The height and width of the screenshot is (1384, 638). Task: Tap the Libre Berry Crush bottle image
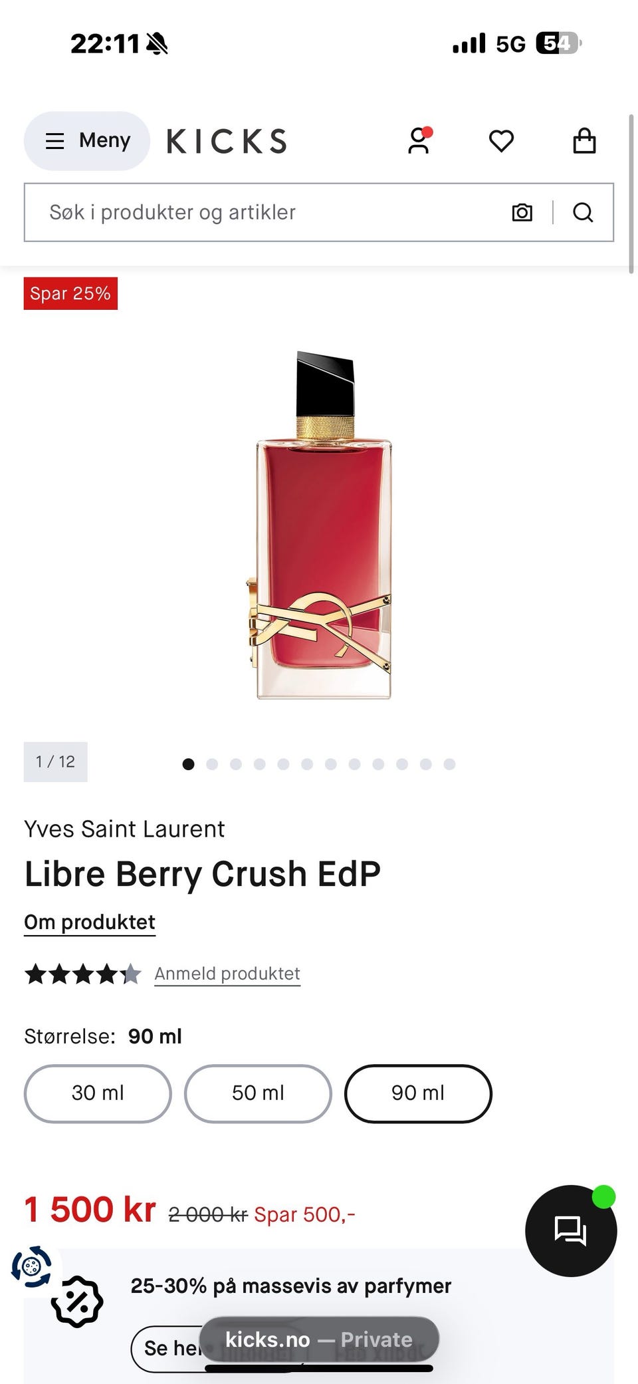coord(320,525)
